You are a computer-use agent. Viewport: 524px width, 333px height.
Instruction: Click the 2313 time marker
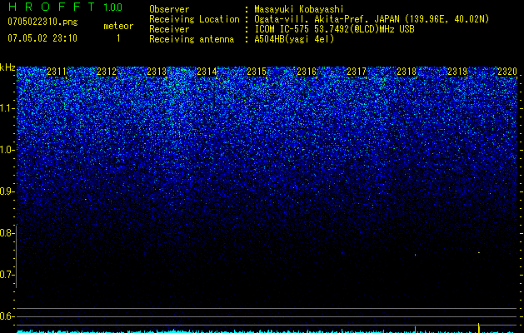(x=157, y=72)
